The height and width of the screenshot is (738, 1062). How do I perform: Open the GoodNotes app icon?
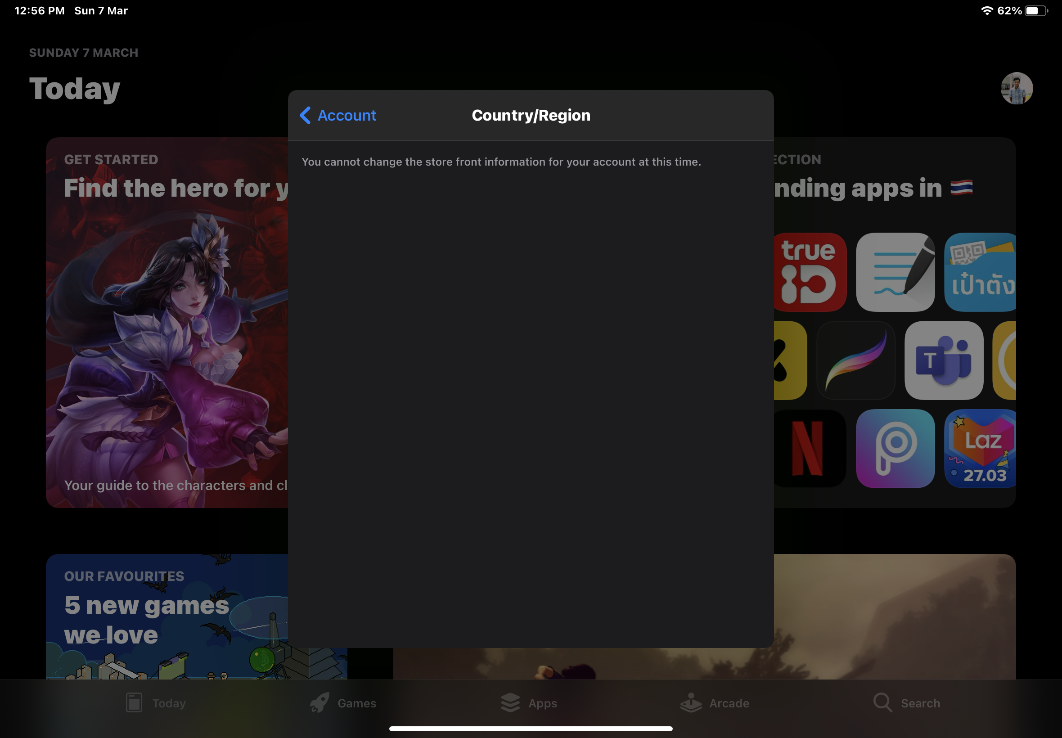pos(895,272)
